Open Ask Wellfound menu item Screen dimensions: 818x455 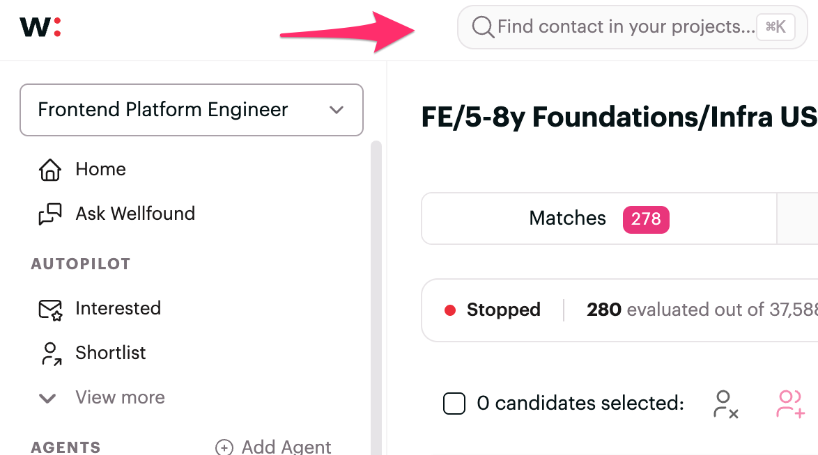coord(135,214)
